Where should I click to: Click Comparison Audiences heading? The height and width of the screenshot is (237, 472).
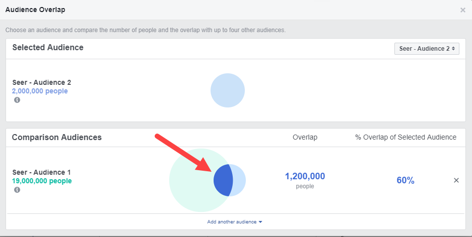(x=56, y=138)
